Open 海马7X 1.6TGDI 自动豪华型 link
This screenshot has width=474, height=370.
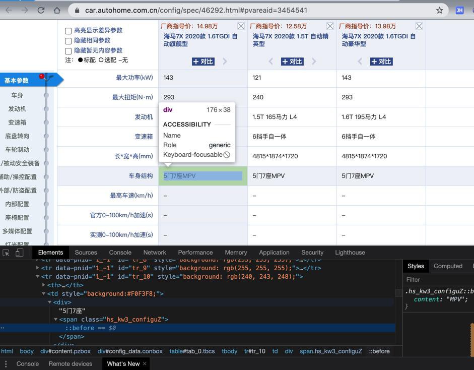point(378,40)
